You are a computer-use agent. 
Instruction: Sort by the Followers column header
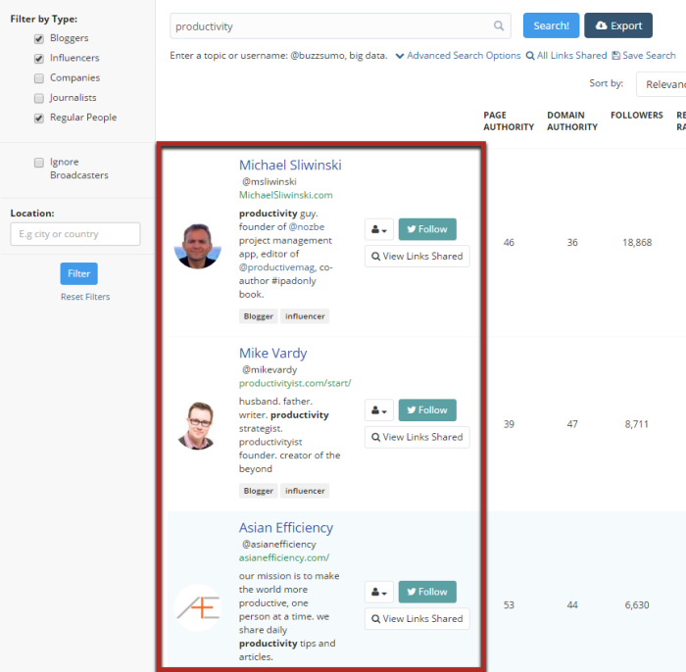(x=637, y=116)
